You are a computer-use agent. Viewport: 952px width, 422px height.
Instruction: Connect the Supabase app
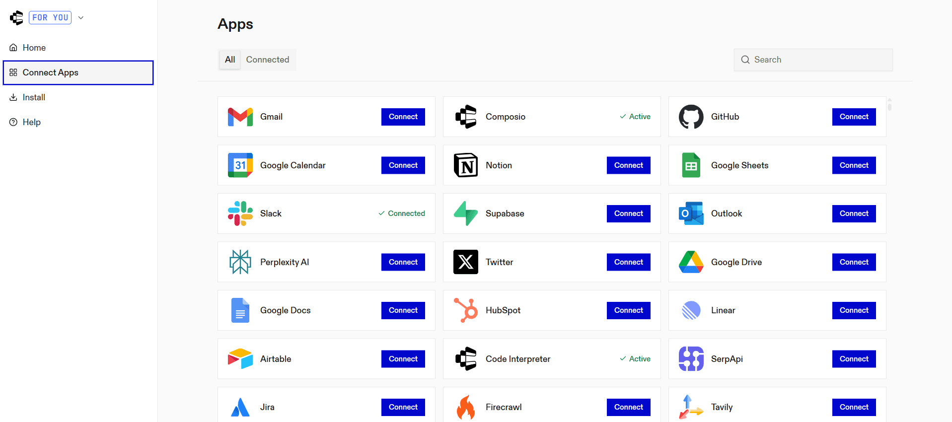[629, 213]
